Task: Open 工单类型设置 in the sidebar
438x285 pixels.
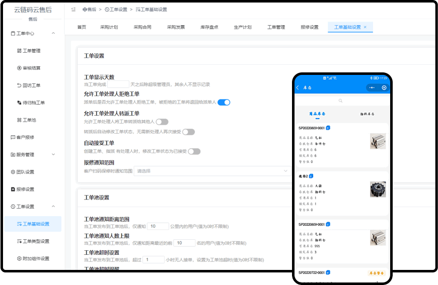Action: [x=36, y=241]
